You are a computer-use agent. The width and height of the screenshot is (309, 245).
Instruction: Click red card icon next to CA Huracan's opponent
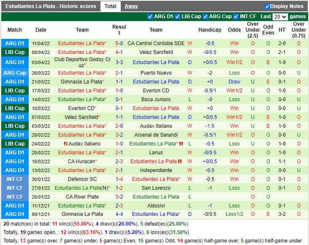pyautogui.click(x=179, y=162)
